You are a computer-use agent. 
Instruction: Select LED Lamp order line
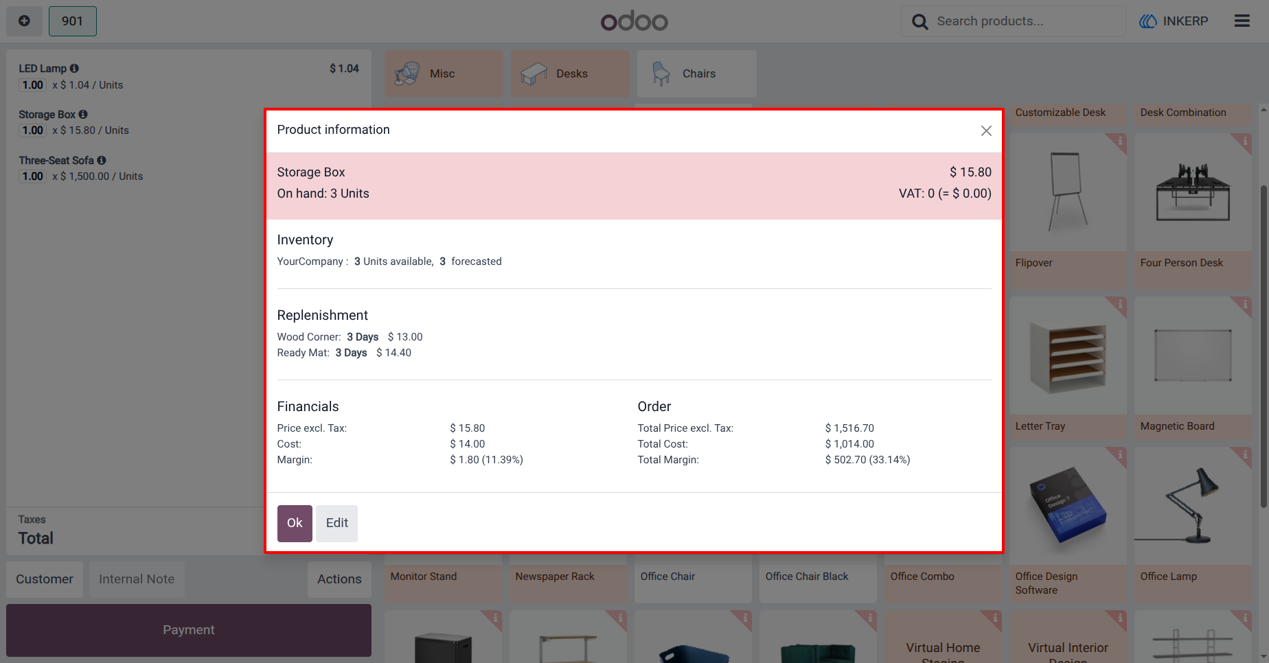coord(189,76)
